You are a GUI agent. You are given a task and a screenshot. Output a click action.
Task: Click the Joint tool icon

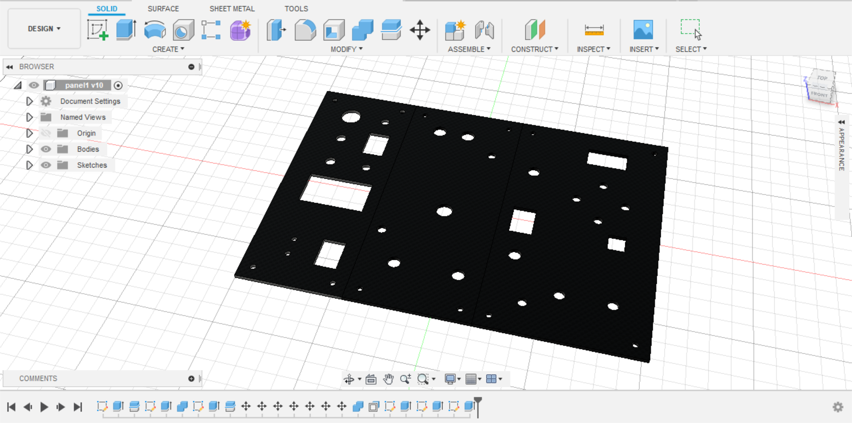pos(484,30)
